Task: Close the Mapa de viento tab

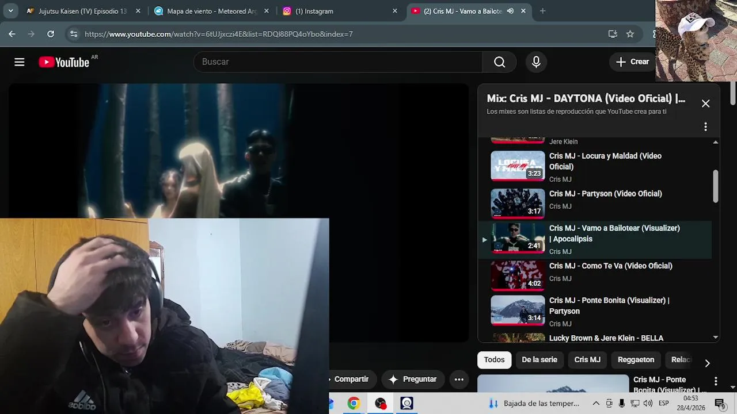Action: (267, 11)
